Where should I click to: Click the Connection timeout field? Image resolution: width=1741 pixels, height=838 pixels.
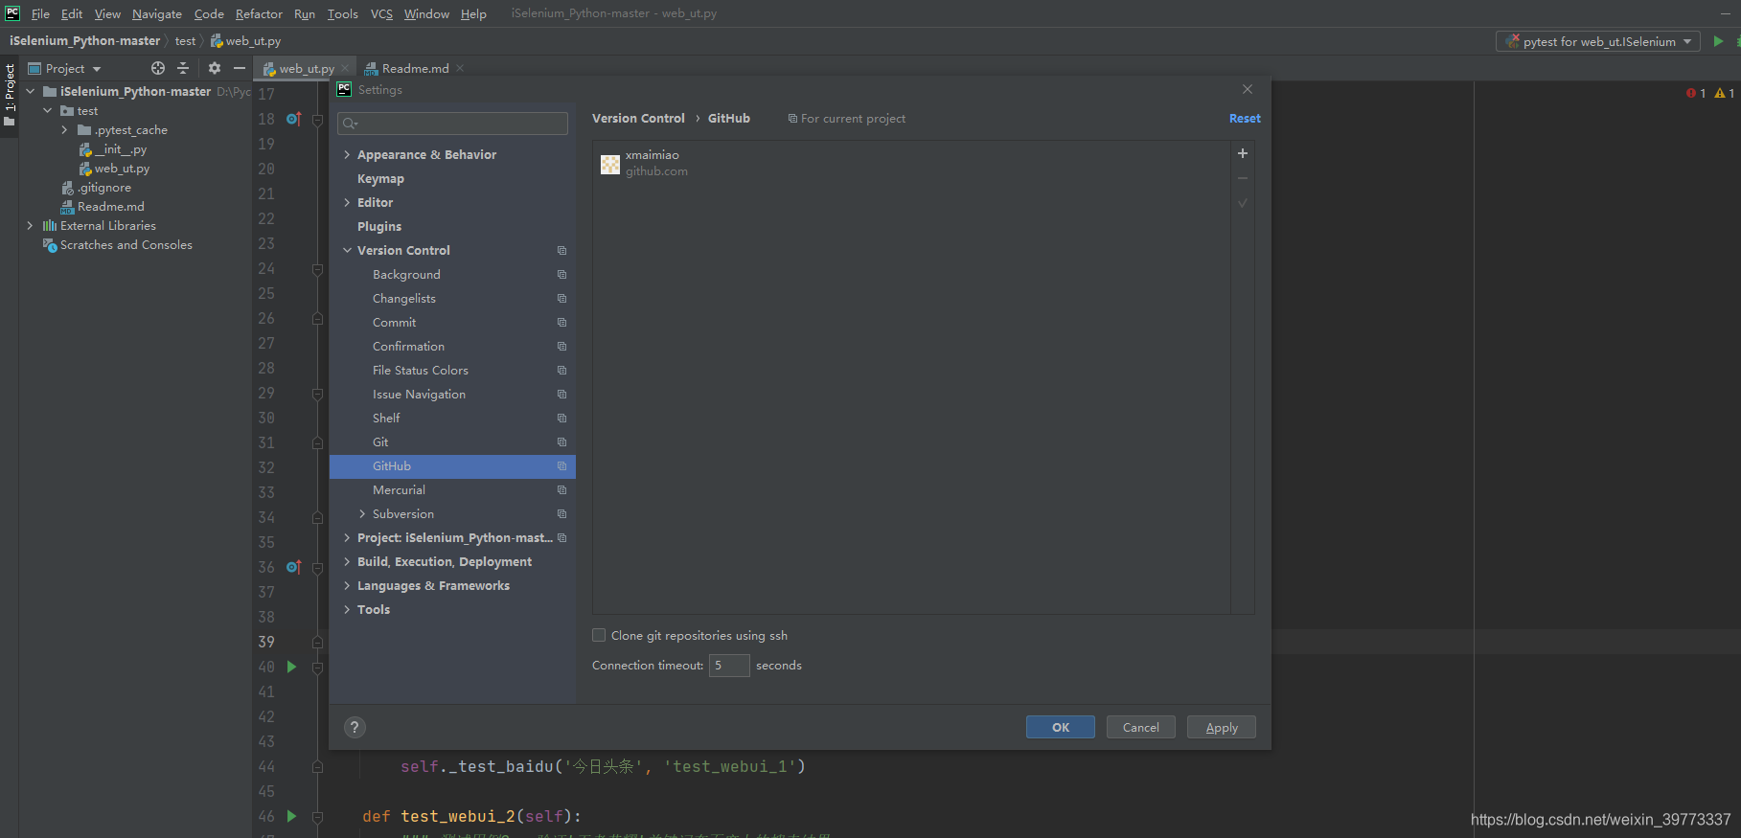pos(729,665)
